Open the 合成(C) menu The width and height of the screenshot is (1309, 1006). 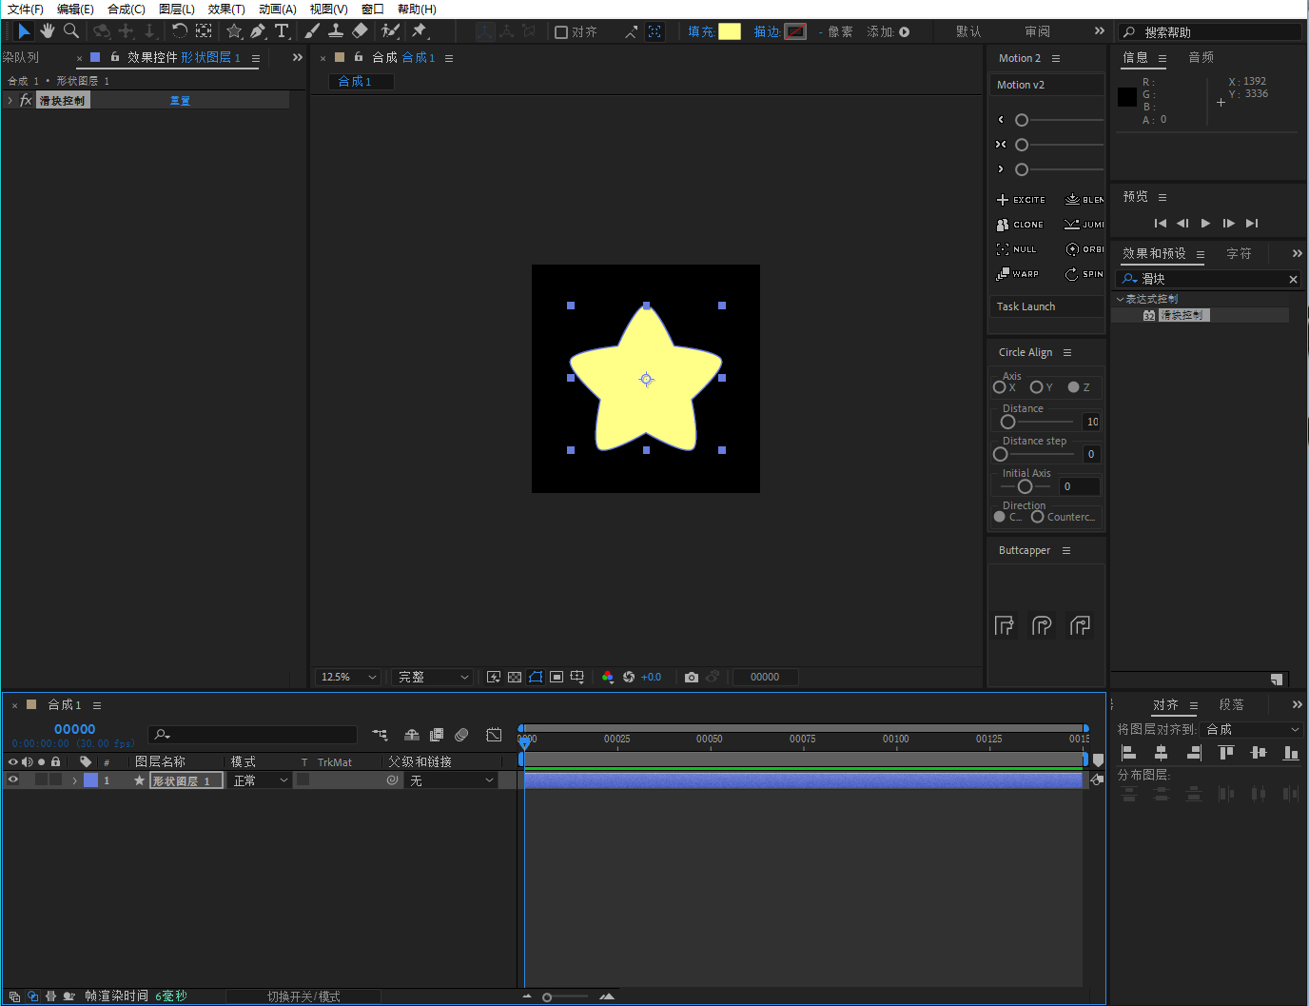pyautogui.click(x=127, y=9)
